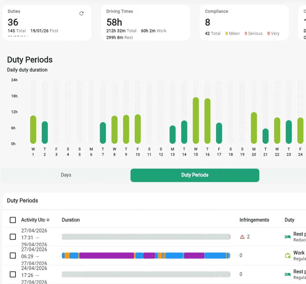The width and height of the screenshot is (306, 284).
Task: Switch to the Duty Periods tab
Action: coord(195,175)
